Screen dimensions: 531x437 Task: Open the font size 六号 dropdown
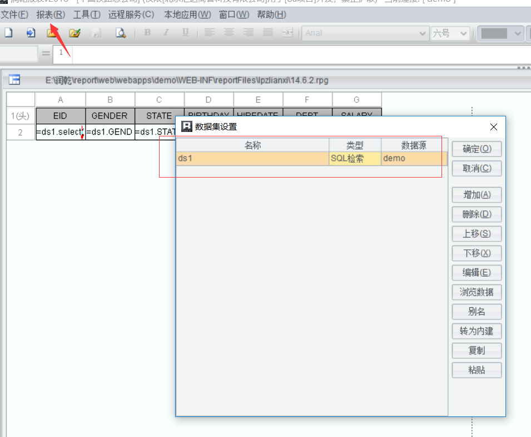464,33
